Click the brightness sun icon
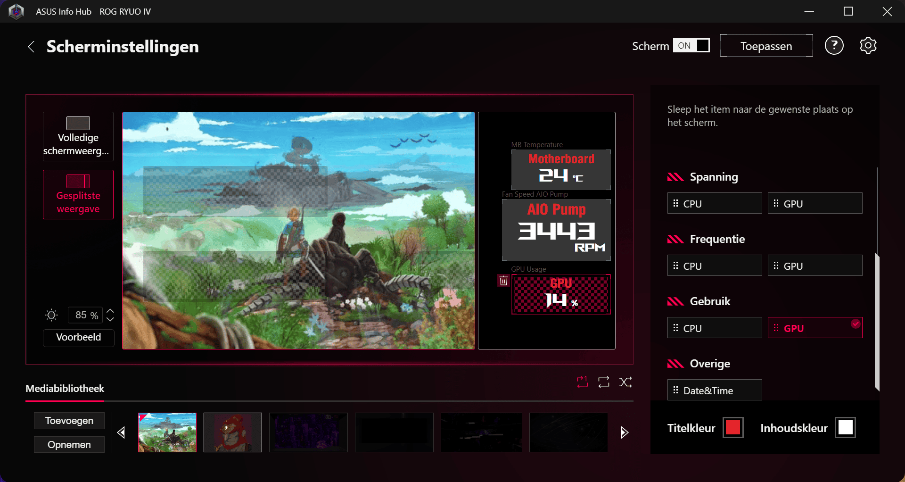Image resolution: width=905 pixels, height=482 pixels. [x=51, y=315]
